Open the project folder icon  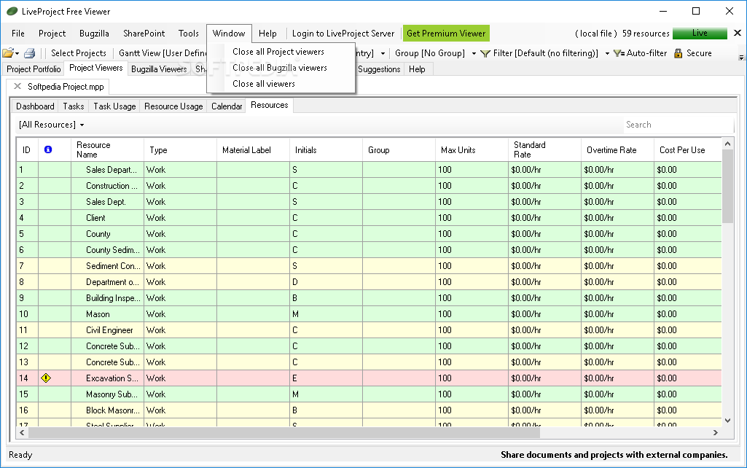[x=8, y=53]
